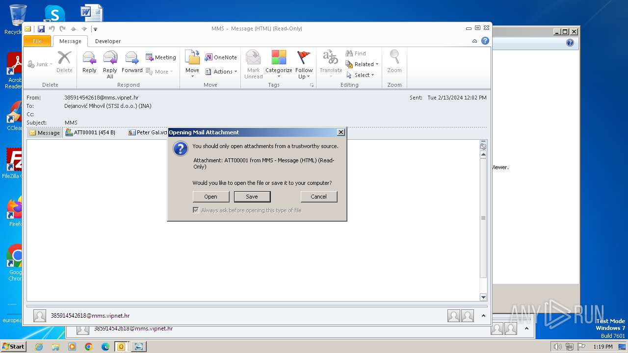Collapse the ribbon using the caret
628x353 pixels.
point(474,41)
